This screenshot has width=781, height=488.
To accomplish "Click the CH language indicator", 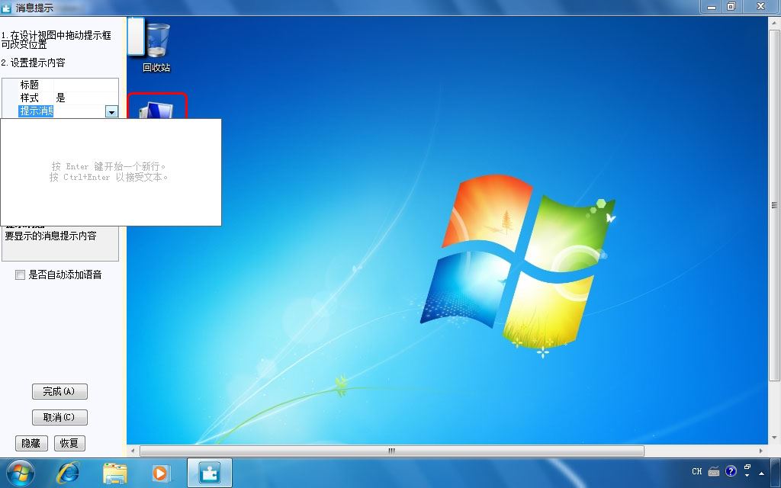I will tap(697, 471).
